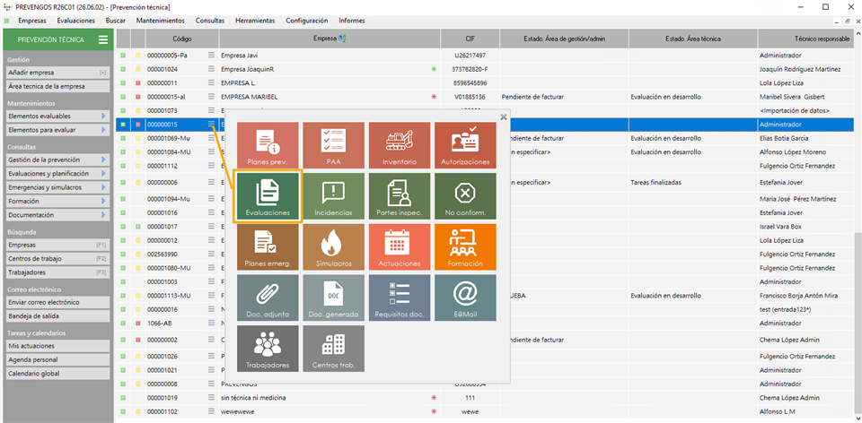Click Centros de trabajo search button
Viewport: 862px width, 423px height.
tap(57, 258)
